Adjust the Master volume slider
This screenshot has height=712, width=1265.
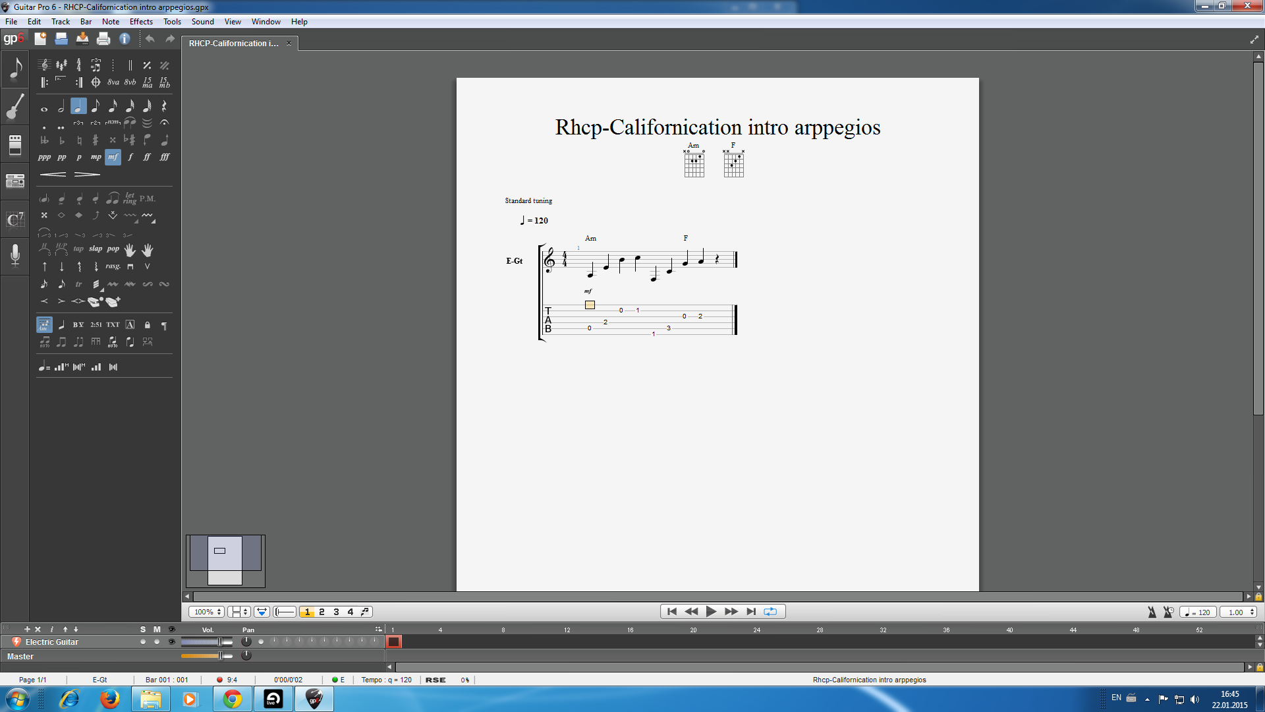point(207,656)
